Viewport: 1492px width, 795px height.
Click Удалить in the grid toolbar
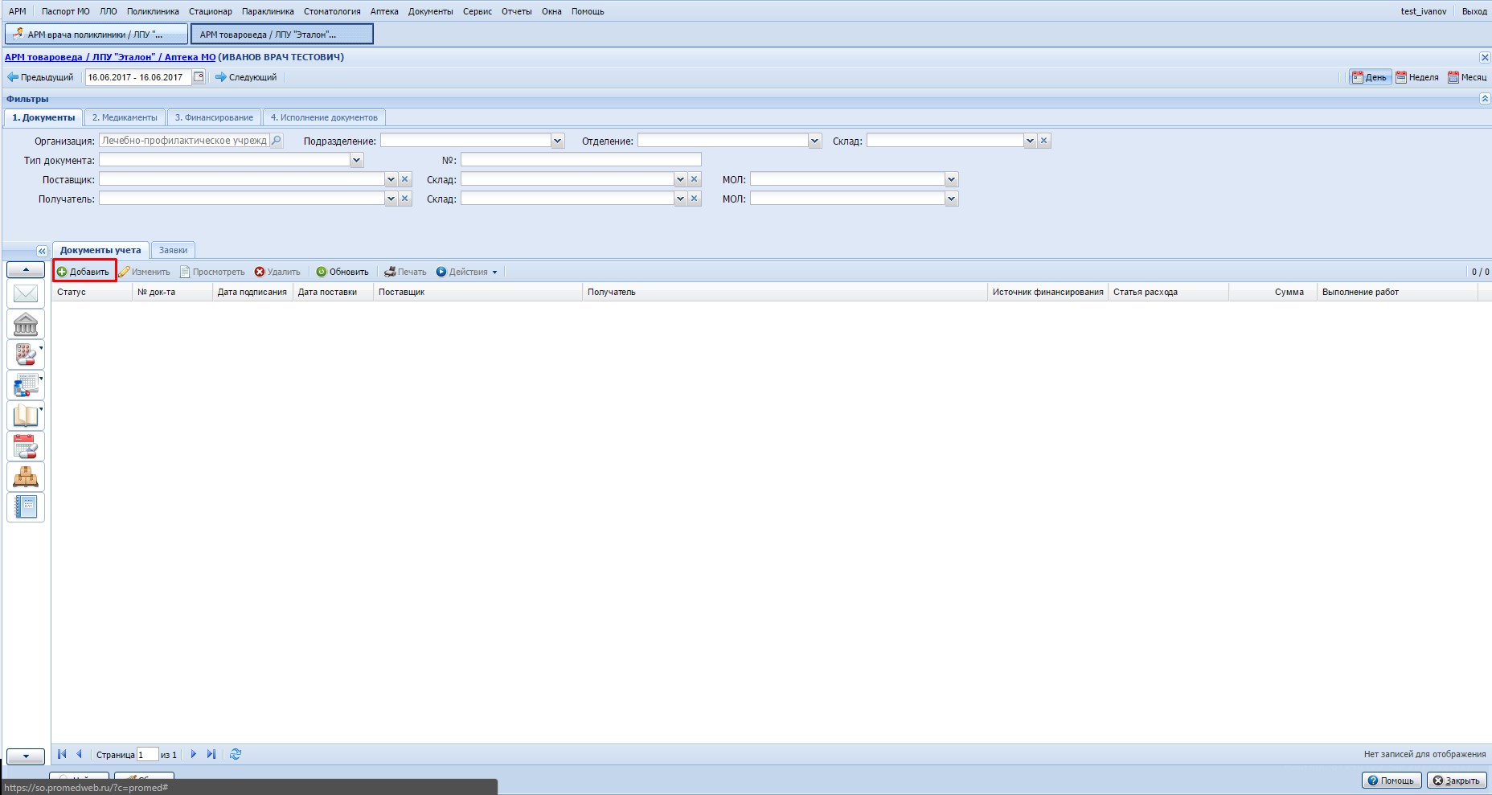277,272
